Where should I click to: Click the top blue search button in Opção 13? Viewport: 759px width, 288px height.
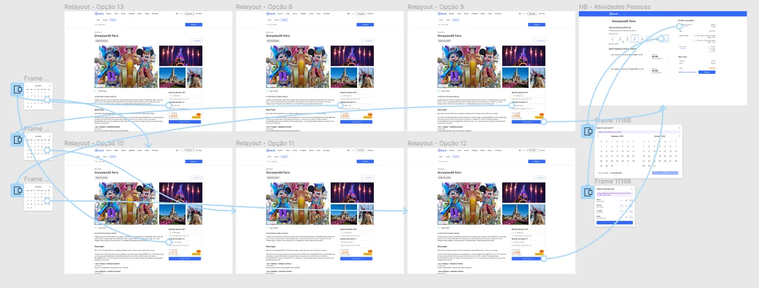coord(193,25)
